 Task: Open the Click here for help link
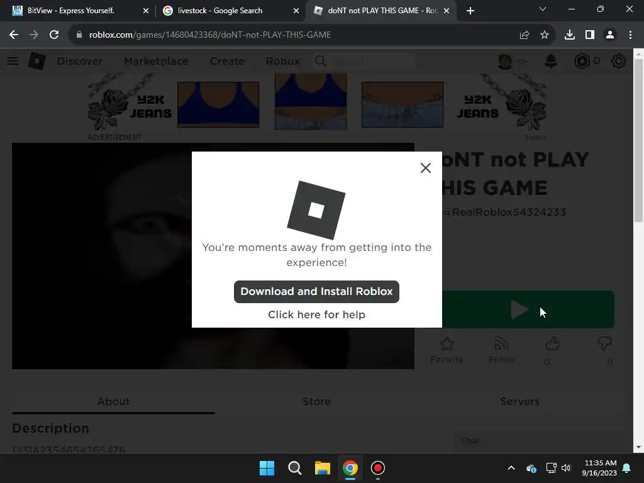pos(316,314)
